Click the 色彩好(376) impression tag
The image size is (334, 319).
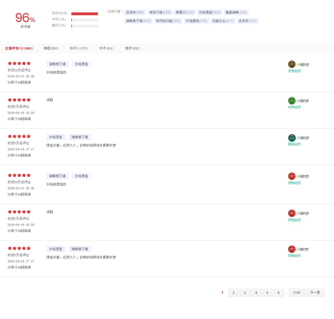248,21
